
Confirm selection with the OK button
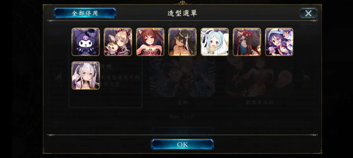[x=182, y=145]
